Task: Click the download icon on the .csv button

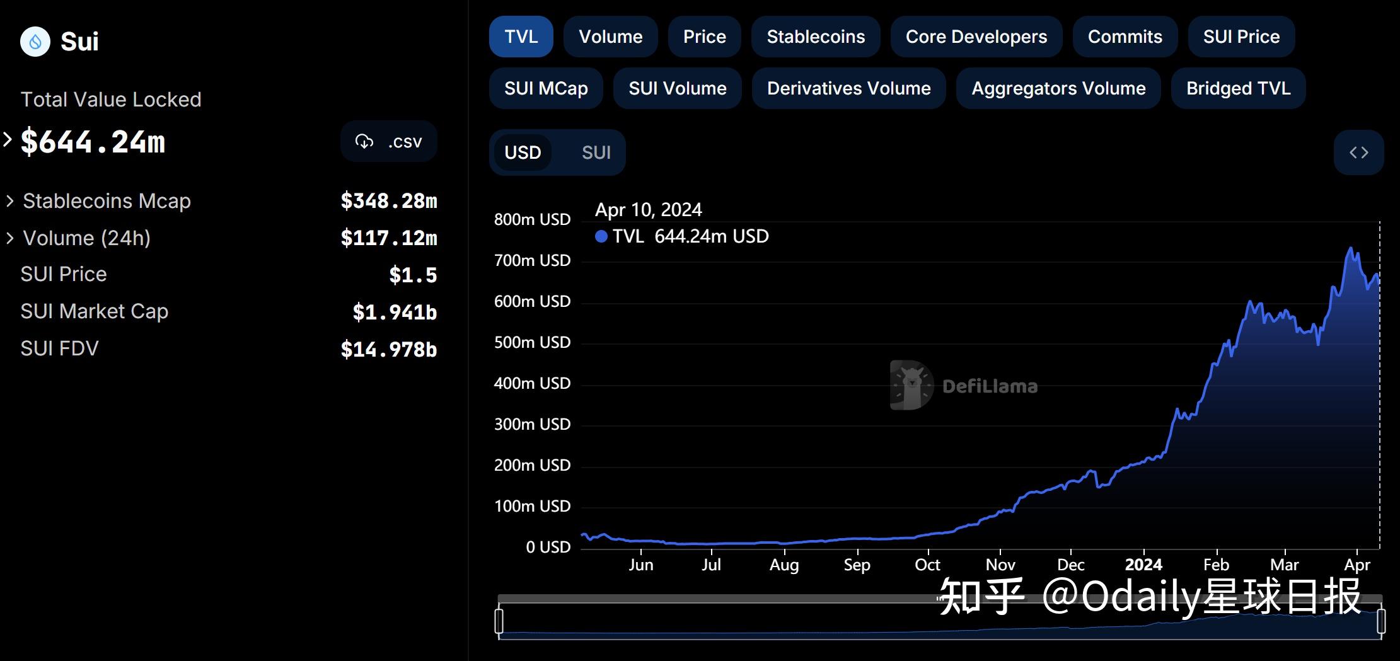Action: coord(364,141)
